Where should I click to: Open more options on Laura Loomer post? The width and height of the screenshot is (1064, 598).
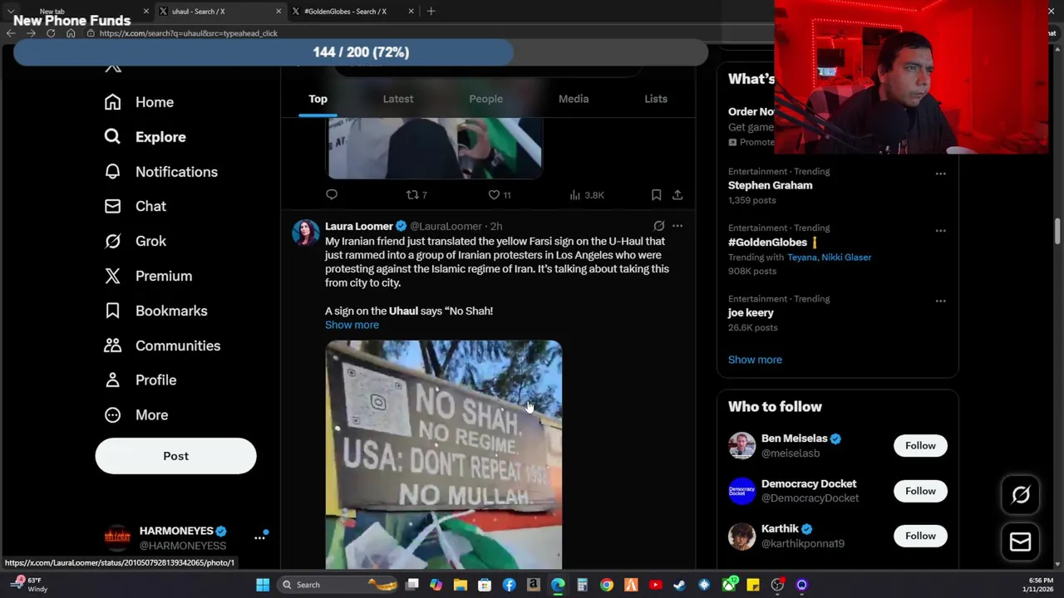(677, 226)
